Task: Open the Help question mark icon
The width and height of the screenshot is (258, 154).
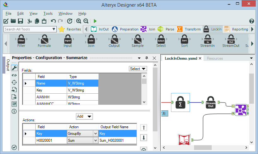Action: pos(251,21)
